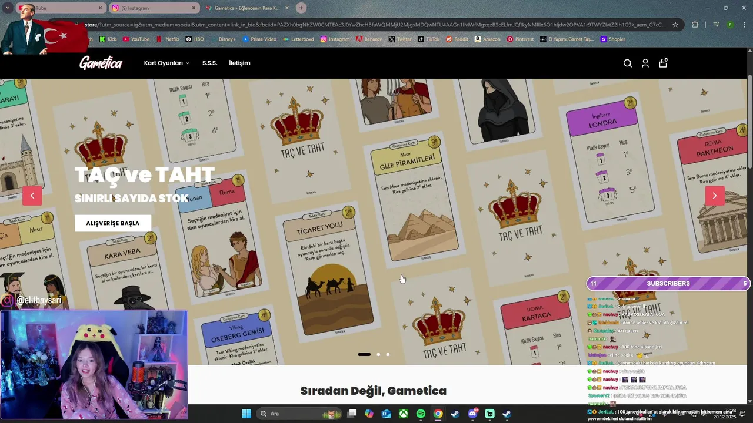
Task: Close the Instagram tab
Action: (x=194, y=8)
